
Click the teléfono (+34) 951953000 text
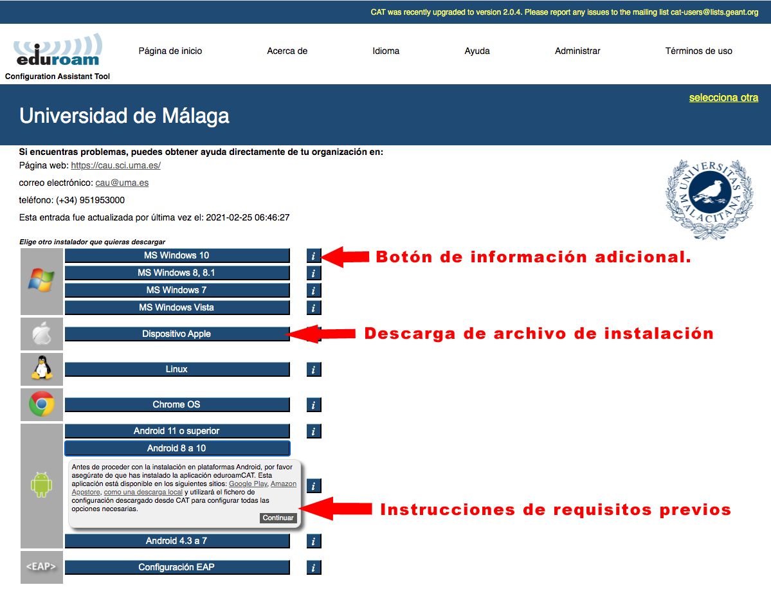(x=72, y=200)
